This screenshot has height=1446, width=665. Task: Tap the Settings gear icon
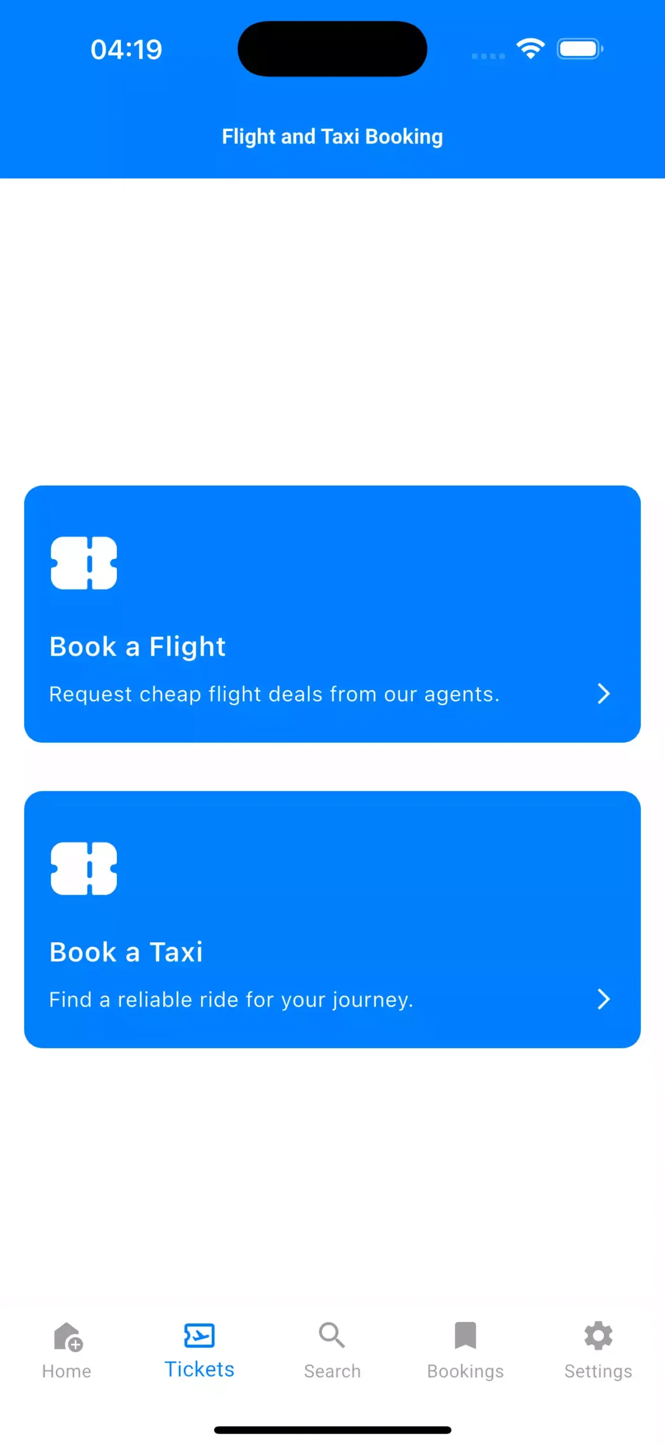click(598, 1335)
